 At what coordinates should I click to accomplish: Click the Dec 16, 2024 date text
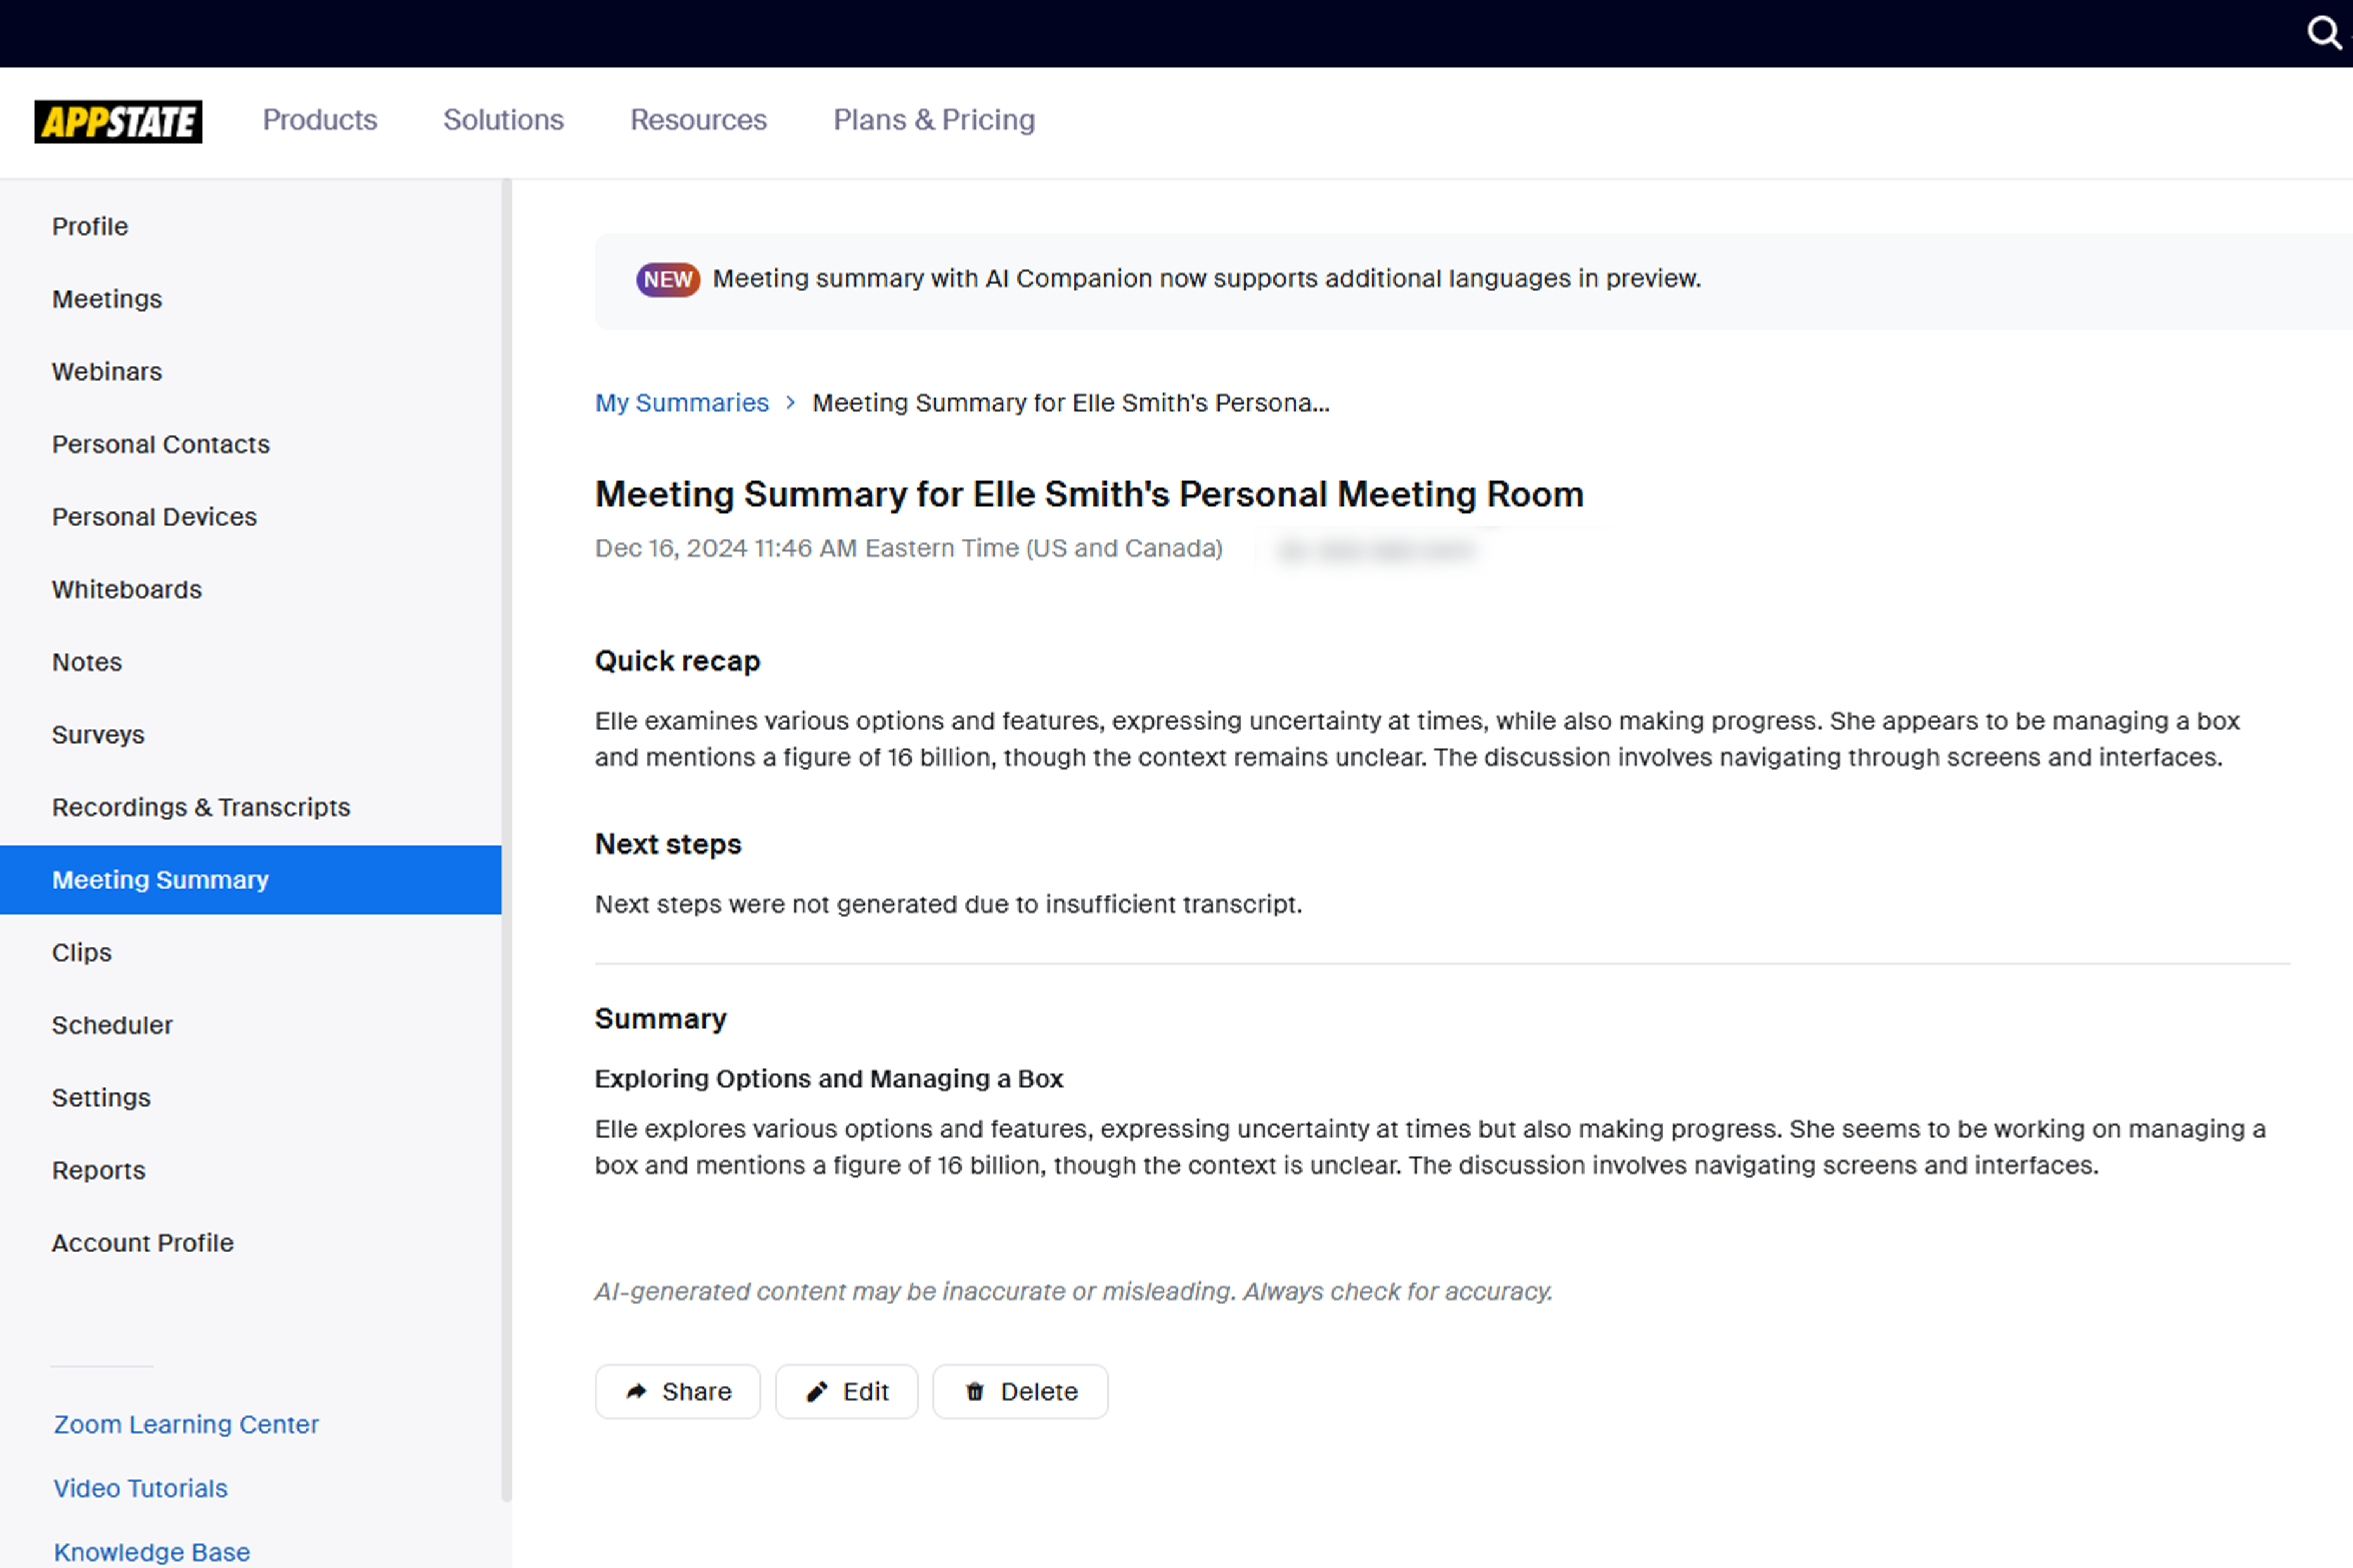[x=908, y=548]
